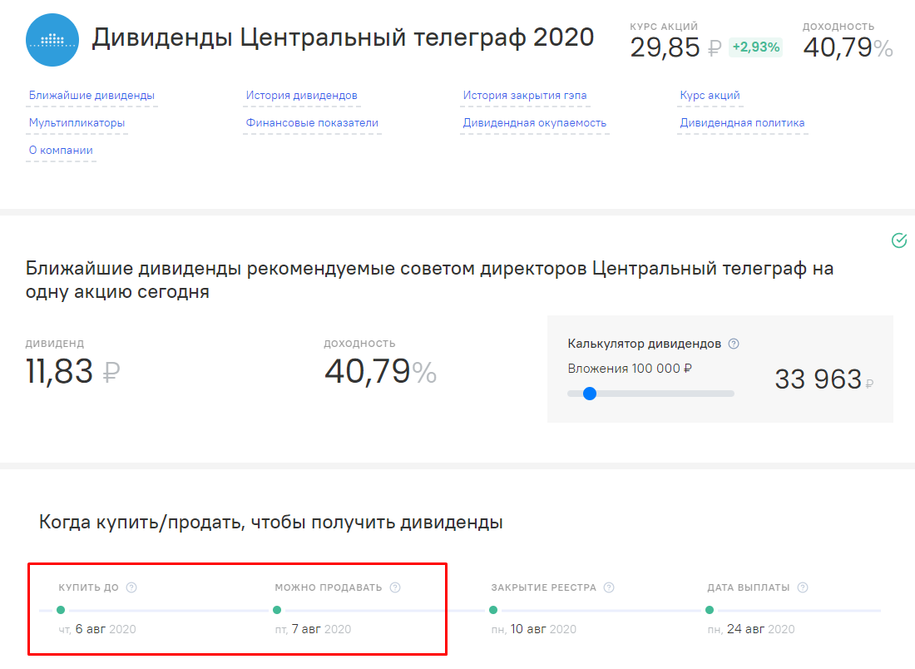Open the История дивидендов section
Viewport: 915px width, 669px height.
click(x=300, y=95)
